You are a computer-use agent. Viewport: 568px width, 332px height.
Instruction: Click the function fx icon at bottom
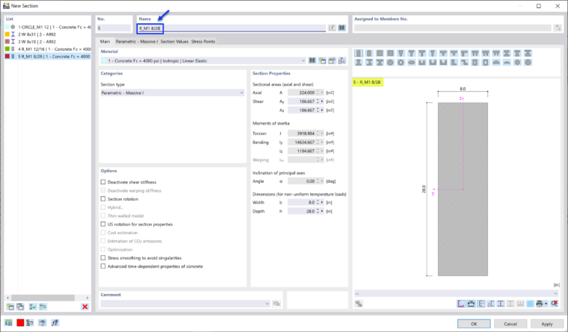pos(55,322)
